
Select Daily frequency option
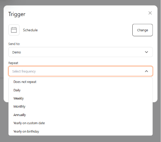click(81, 90)
